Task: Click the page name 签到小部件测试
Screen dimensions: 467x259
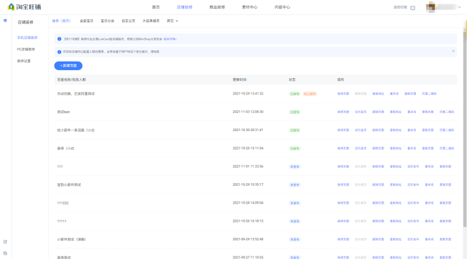Action: tap(69, 184)
